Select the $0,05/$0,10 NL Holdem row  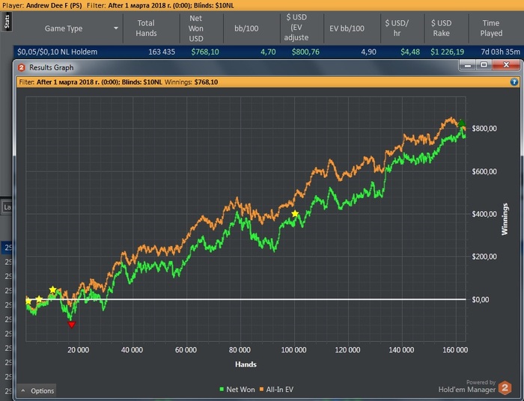point(268,52)
